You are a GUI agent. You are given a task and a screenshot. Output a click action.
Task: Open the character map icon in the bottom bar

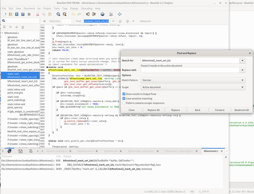[x=30, y=151]
